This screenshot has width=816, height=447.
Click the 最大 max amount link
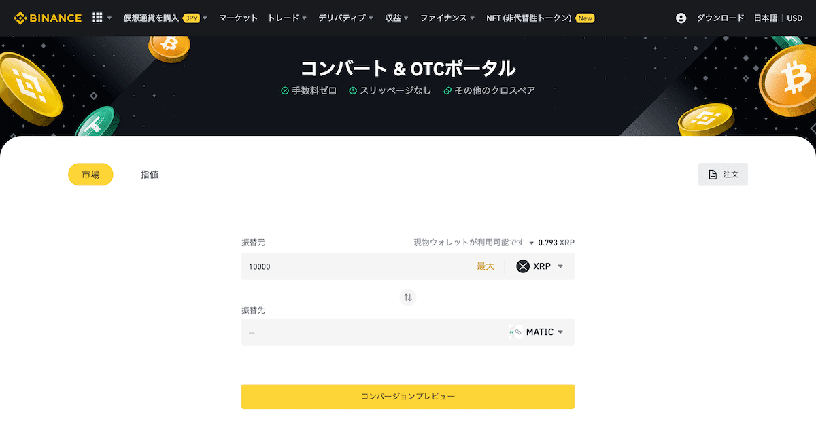click(486, 266)
